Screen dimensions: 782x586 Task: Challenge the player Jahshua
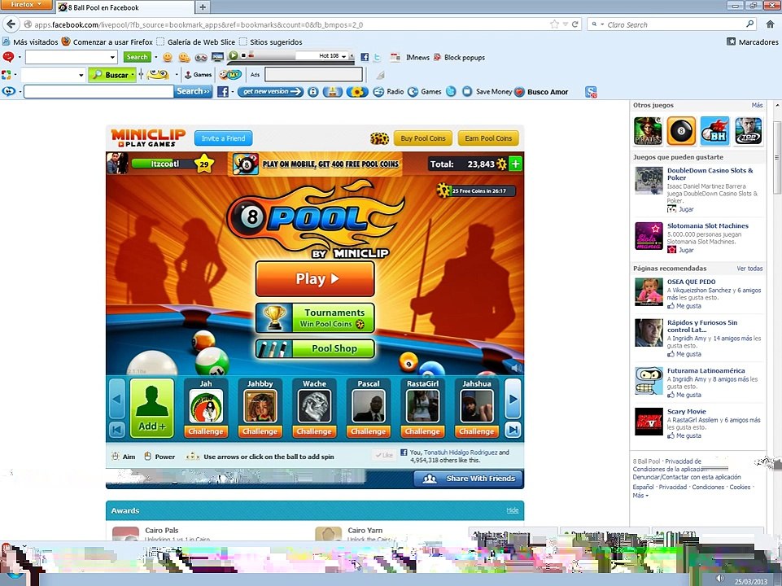476,431
